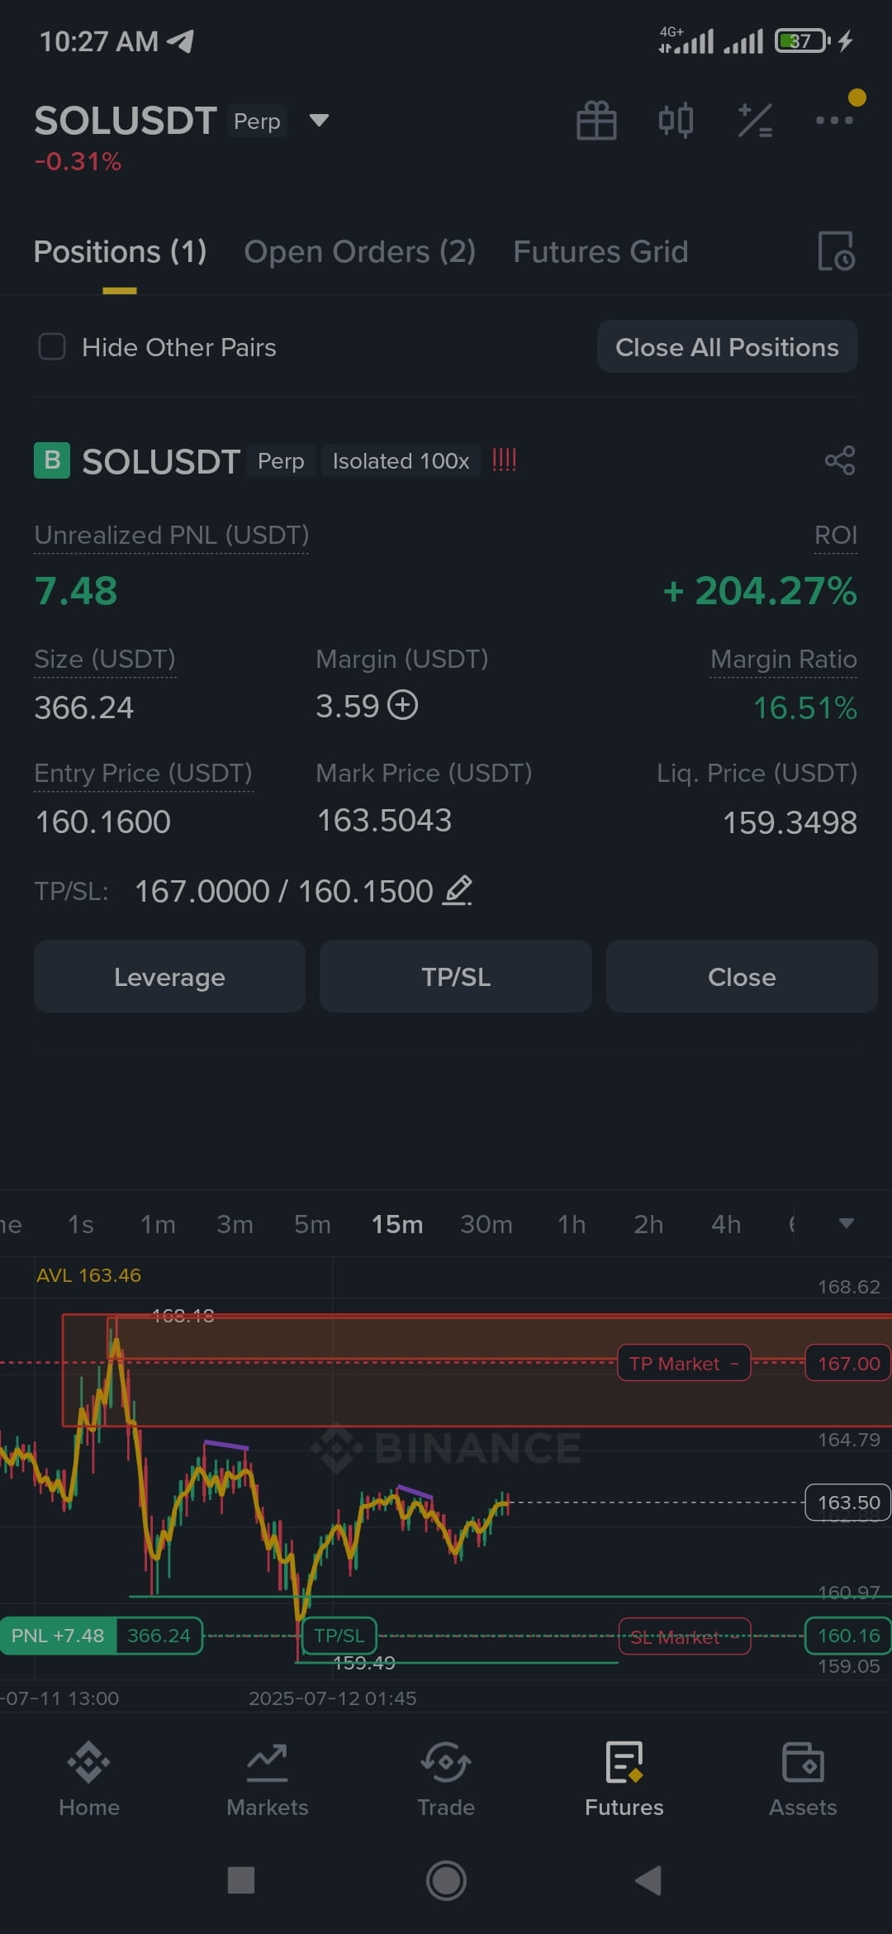This screenshot has width=892, height=1934.
Task: Expand more chart timeframe options
Action: (846, 1224)
